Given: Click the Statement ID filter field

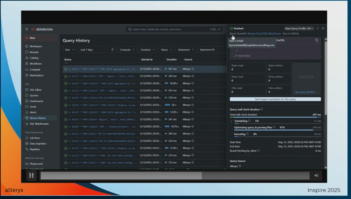Looking at the screenshot, I should point(212,50).
